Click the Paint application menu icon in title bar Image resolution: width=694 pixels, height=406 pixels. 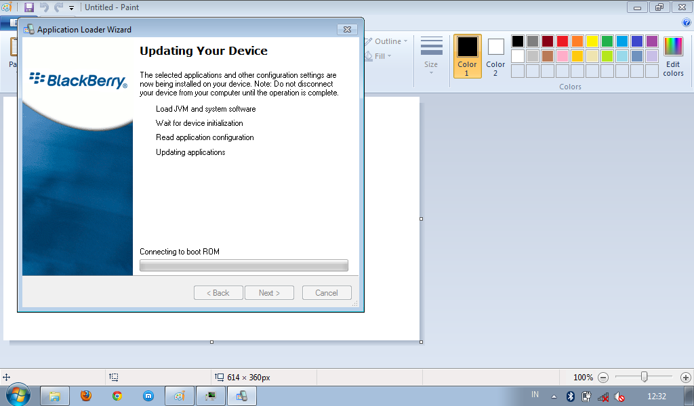click(x=7, y=7)
